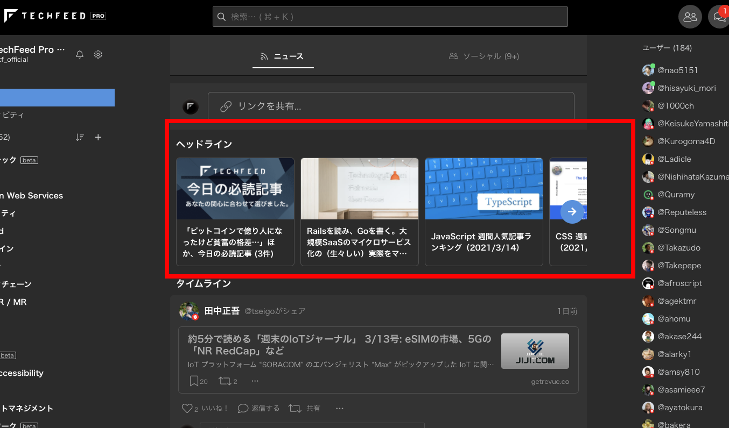The image size is (729, 428).
Task: Open the Railsを読み、Goを書く headline card
Action: pos(360,212)
